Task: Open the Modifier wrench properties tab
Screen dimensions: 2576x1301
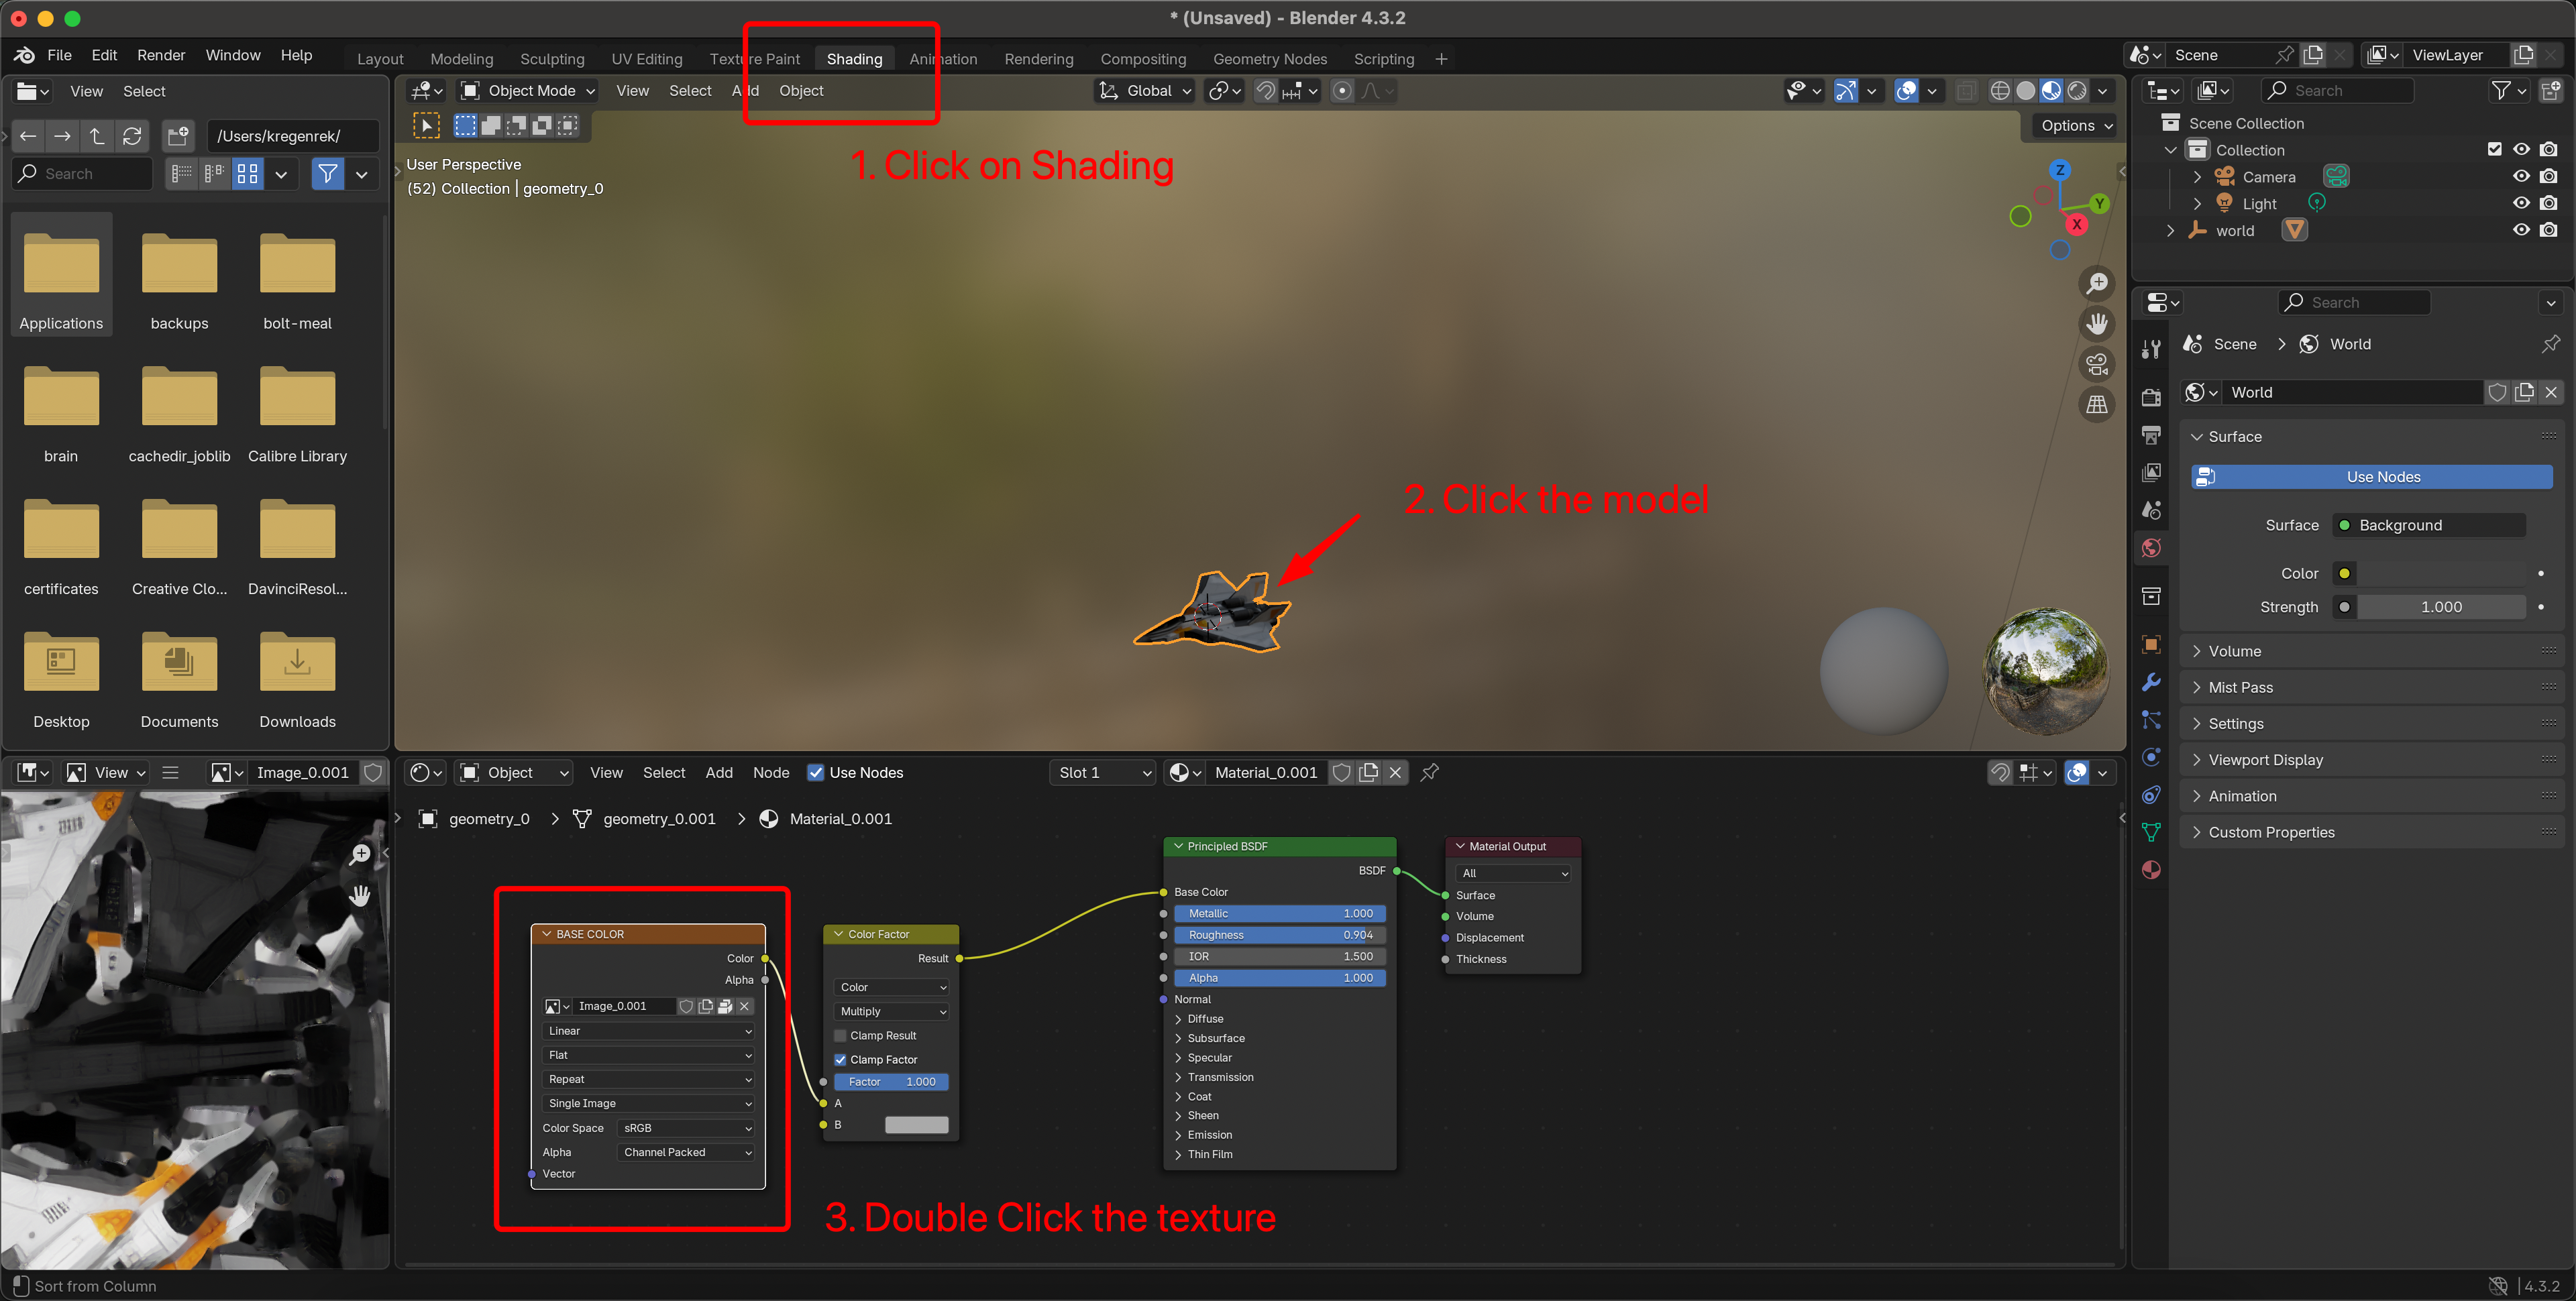Action: 2151,683
